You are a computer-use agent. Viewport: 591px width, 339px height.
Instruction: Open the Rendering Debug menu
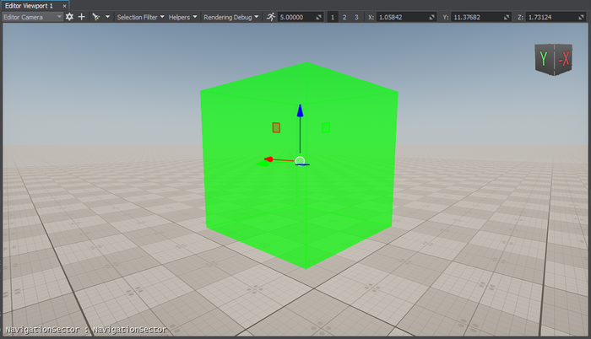230,17
